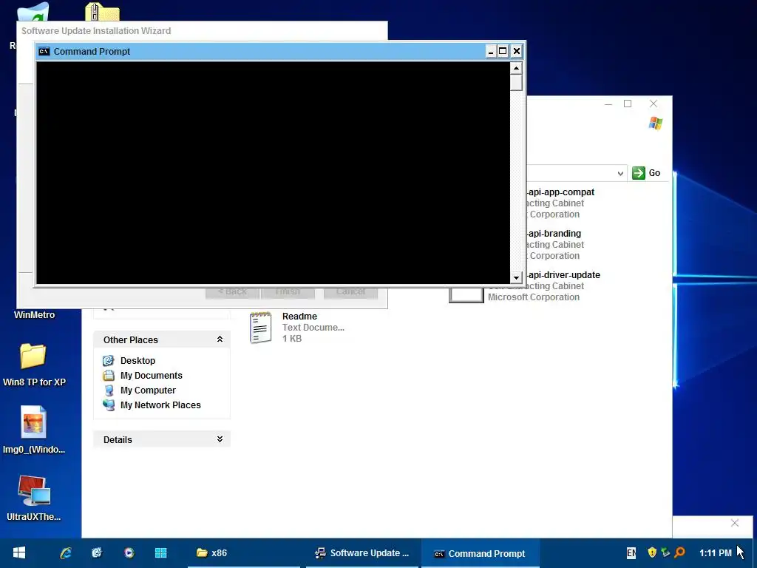
Task: Switch to the Software Update taskbar button
Action: 361,553
